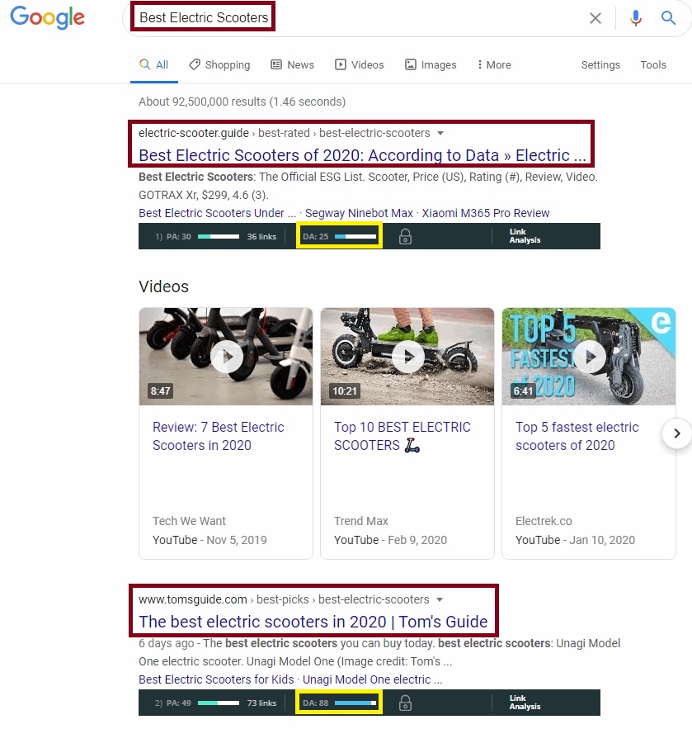Click DA: 25 progress bar
The height and width of the screenshot is (729, 692).
[355, 236]
